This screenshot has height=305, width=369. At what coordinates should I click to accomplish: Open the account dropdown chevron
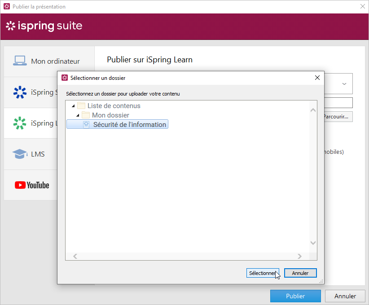[x=344, y=84]
